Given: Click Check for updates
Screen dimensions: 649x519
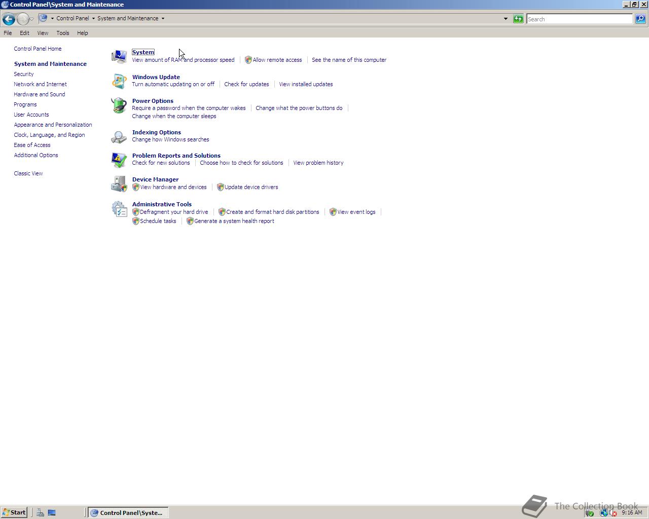Looking at the screenshot, I should click(246, 84).
